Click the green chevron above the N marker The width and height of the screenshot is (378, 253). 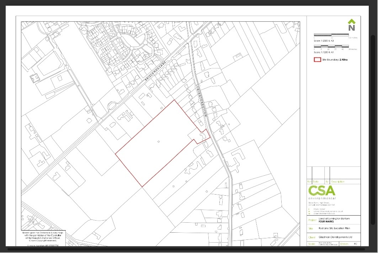(351, 21)
